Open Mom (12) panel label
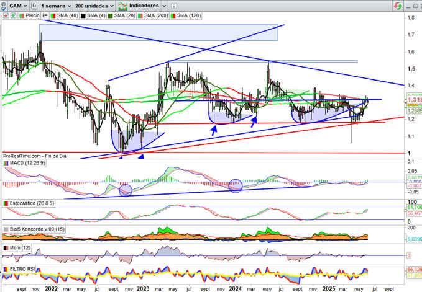This screenshot has height=292, width=422. pos(20,248)
